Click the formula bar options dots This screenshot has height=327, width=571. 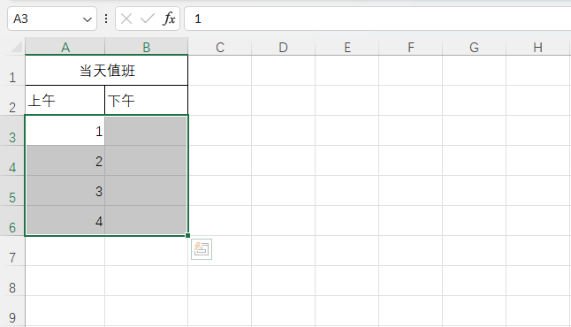(x=106, y=19)
